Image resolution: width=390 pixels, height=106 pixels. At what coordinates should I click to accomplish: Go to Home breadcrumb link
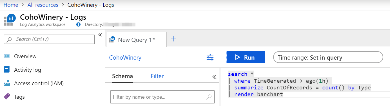(x=11, y=5)
